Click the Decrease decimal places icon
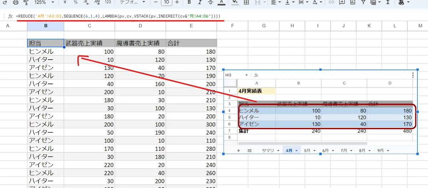 click(86, 2)
